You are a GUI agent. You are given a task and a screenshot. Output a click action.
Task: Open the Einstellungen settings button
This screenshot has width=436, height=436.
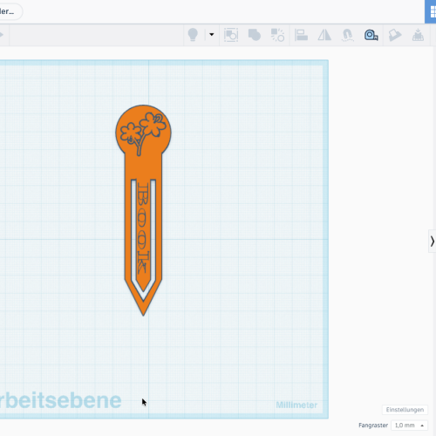(405, 410)
